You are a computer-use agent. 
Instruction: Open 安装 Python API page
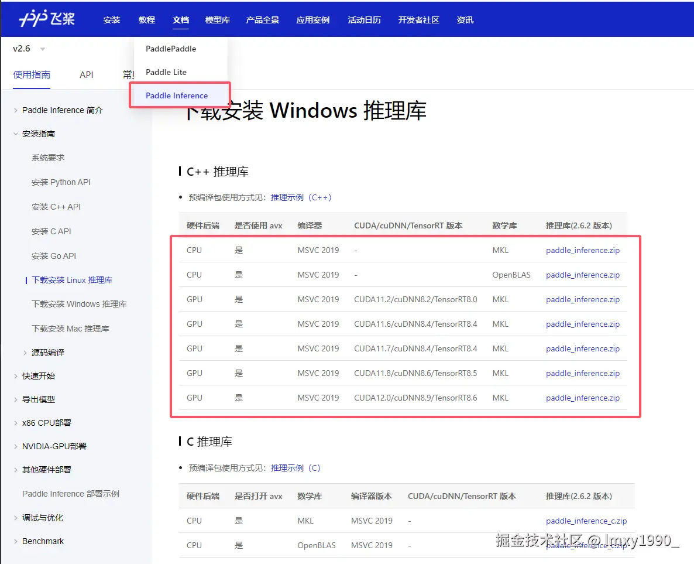click(x=61, y=182)
